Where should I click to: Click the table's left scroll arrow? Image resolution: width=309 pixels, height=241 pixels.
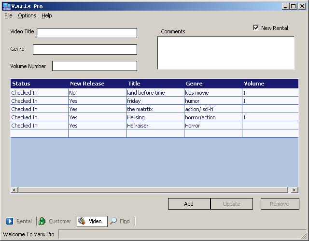(x=14, y=190)
